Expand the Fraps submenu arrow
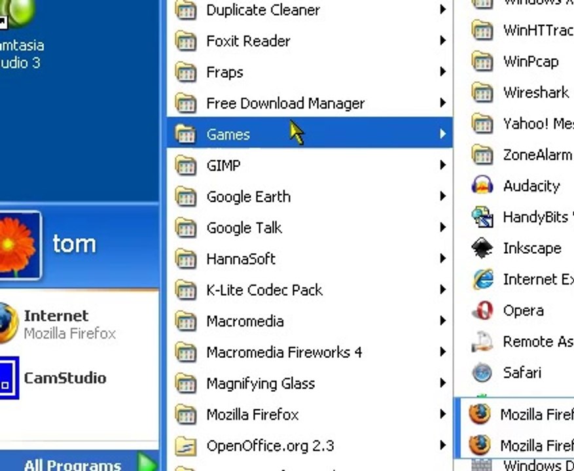574x471 pixels. [x=442, y=71]
